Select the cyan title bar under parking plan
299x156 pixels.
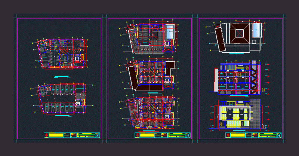(x=62, y=116)
